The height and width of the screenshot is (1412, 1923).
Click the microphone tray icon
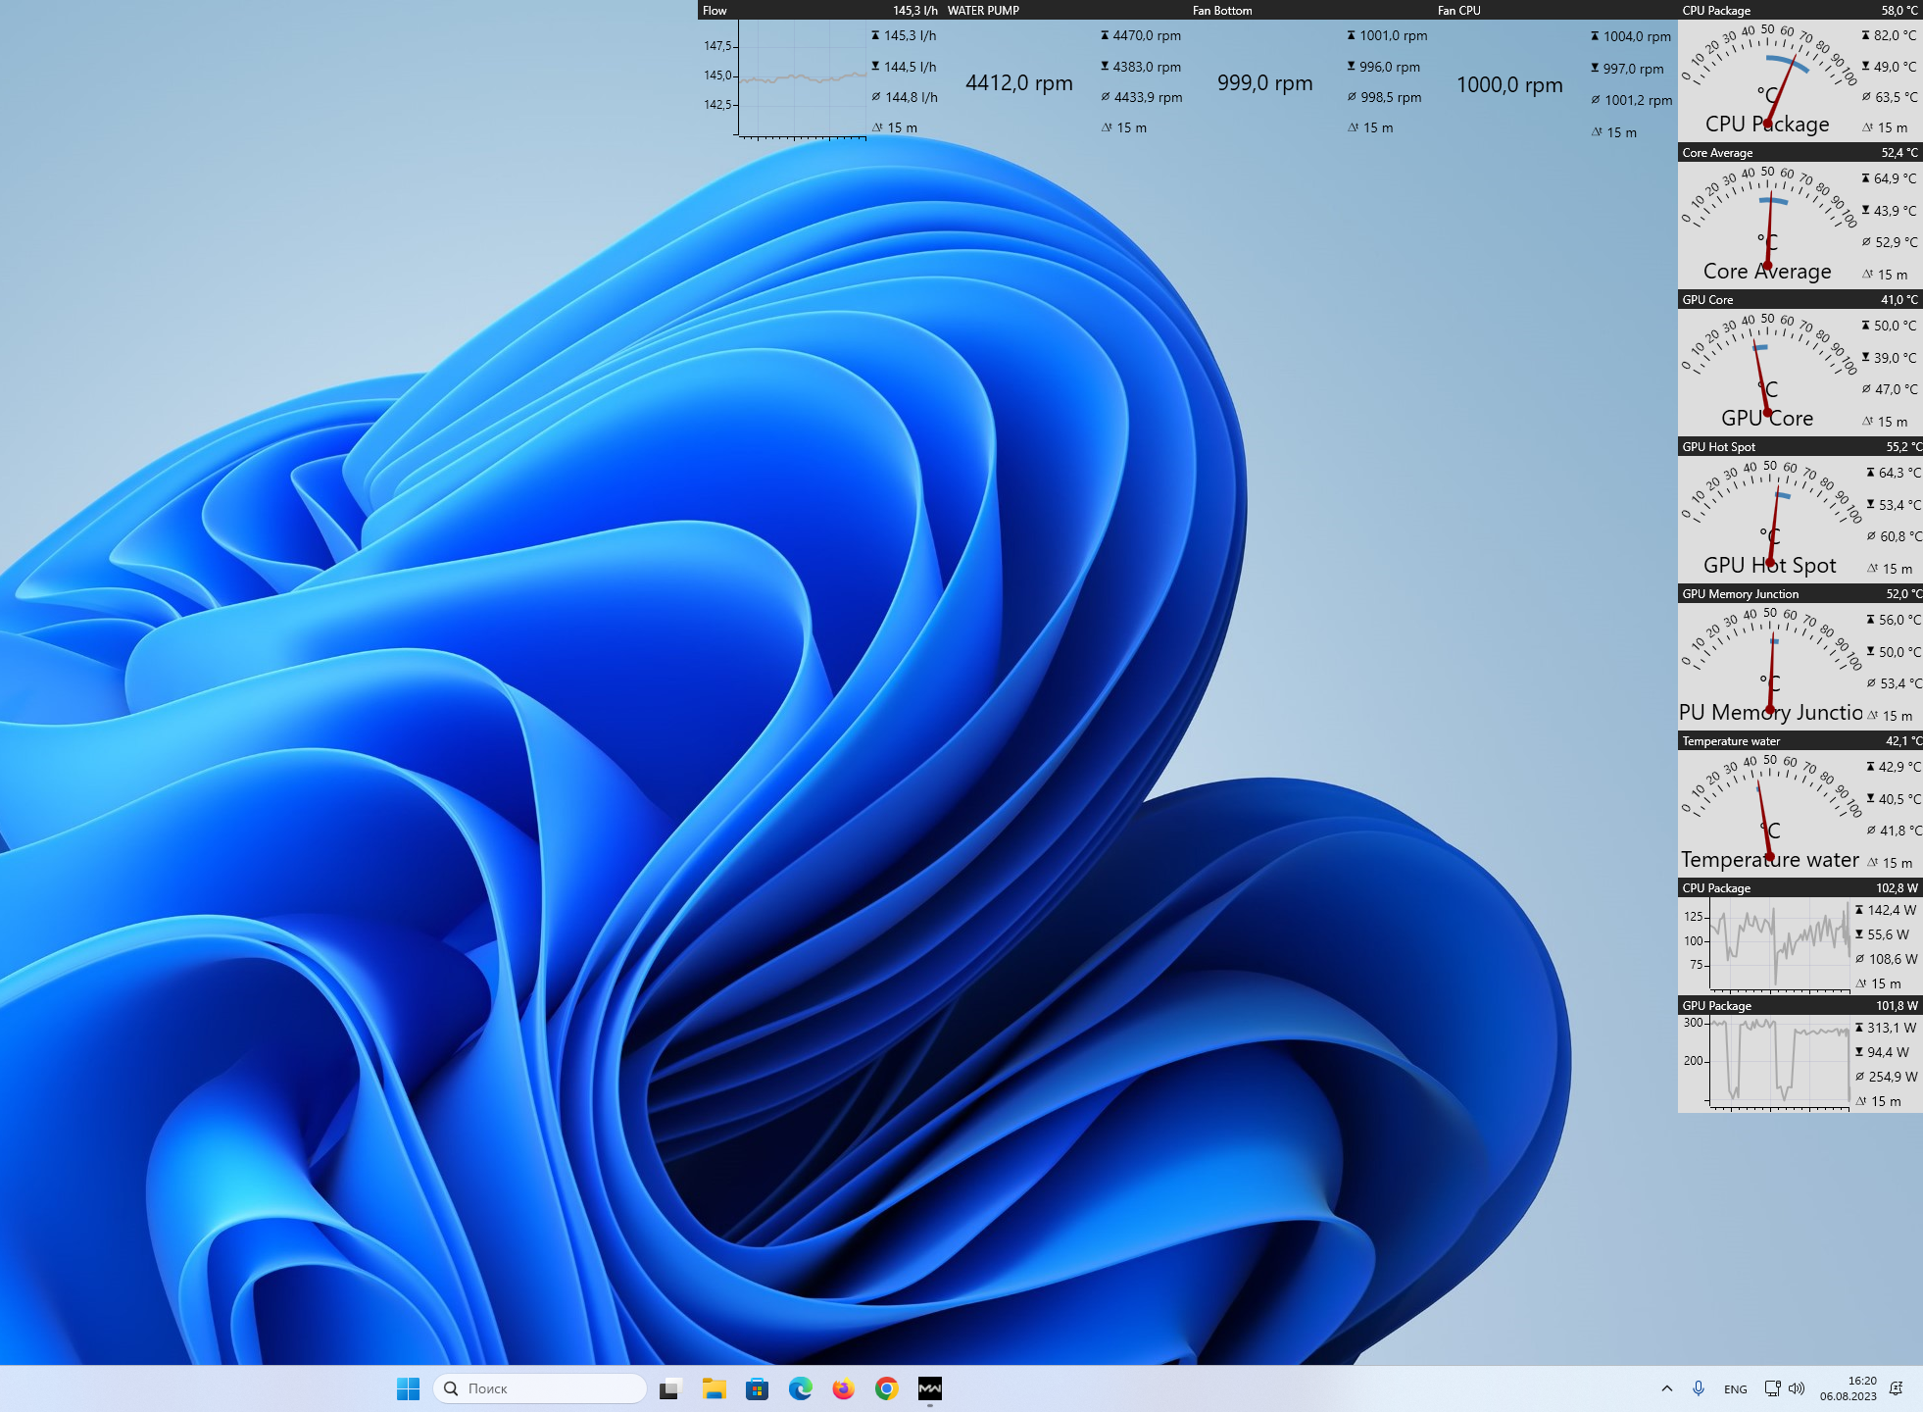[1698, 1388]
